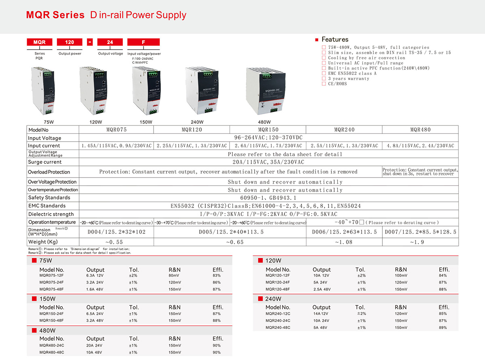The width and height of the screenshot is (485, 360).
Task: Click the 'Dielectric strength' row label
Action: coord(51,214)
